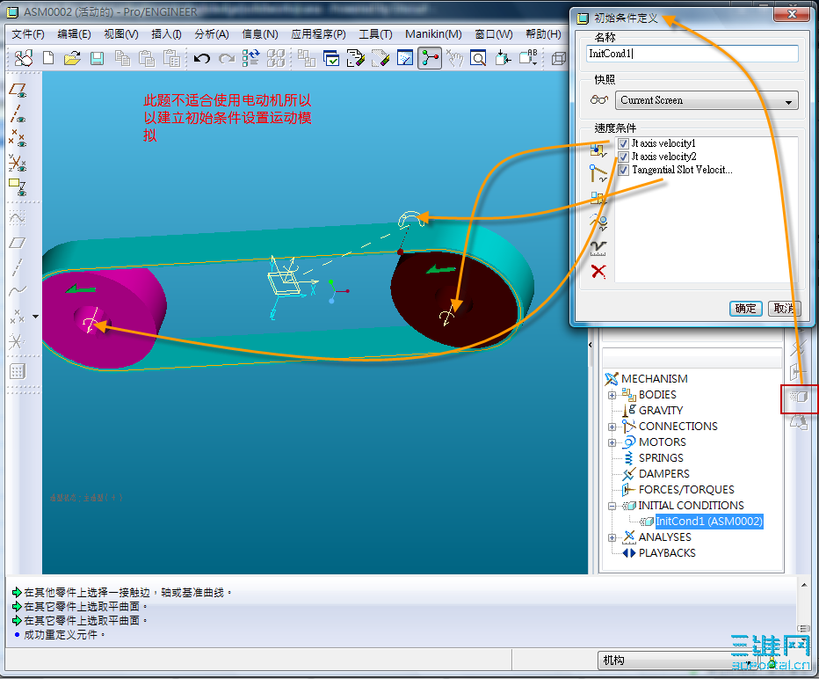Undo the last action
Image resolution: width=819 pixels, height=679 pixels.
(201, 58)
